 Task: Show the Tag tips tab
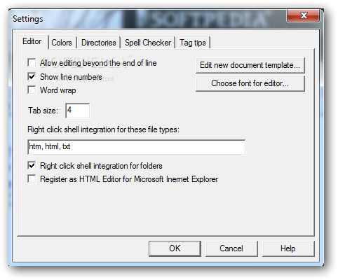click(x=193, y=43)
